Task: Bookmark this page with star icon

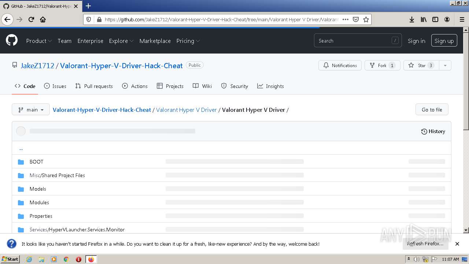Action: click(366, 19)
